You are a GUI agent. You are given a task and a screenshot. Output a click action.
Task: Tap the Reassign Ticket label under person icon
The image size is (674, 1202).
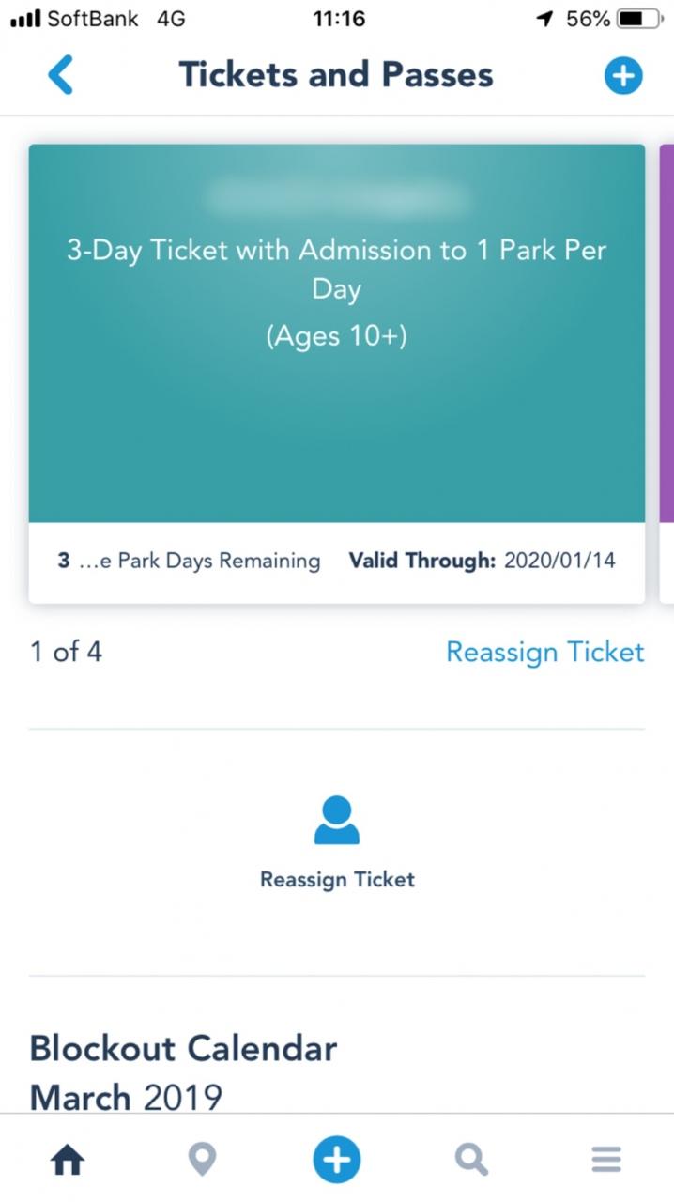tap(337, 880)
